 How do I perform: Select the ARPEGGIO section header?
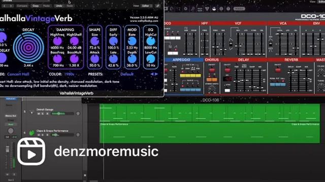point(181,60)
